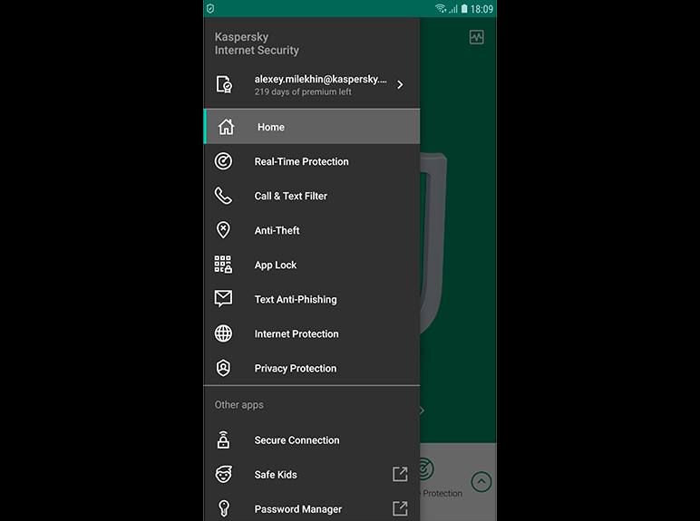Open the alexey.milekhin@kaspersky account entry
Image resolution: width=700 pixels, height=521 pixels.
pyautogui.click(x=312, y=85)
